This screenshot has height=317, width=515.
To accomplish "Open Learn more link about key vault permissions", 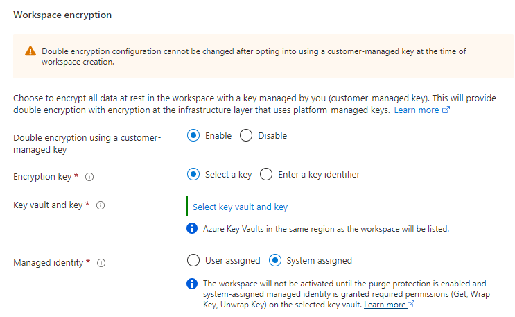I will pos(385,305).
